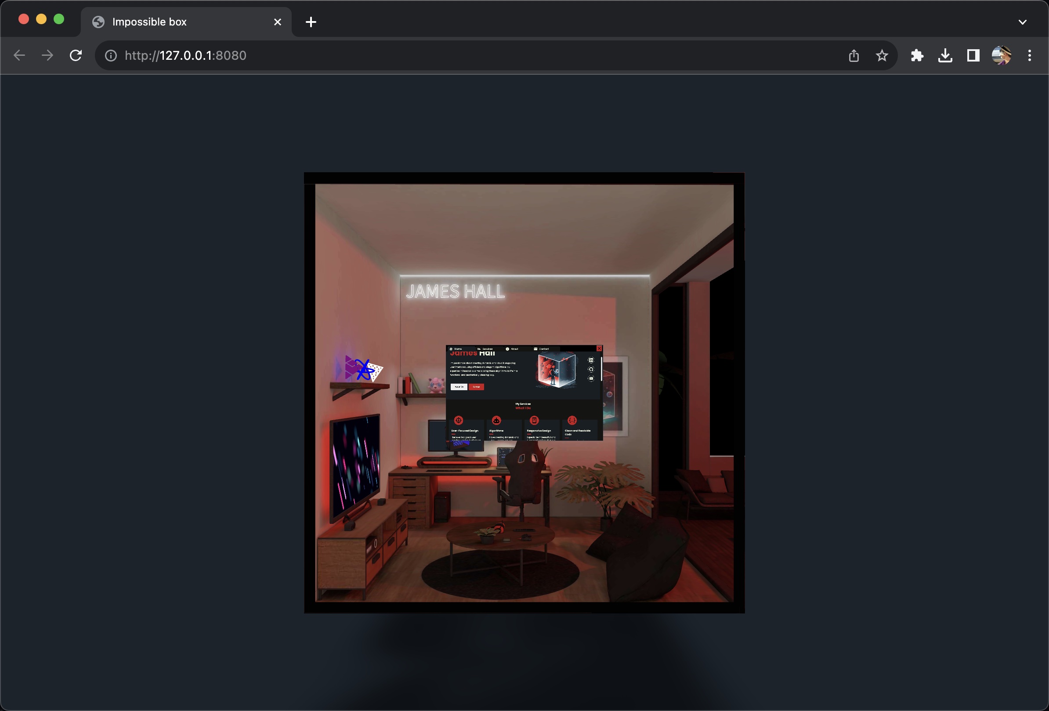Open the GitHub profile icon
This screenshot has width=1049, height=711.
click(x=591, y=369)
